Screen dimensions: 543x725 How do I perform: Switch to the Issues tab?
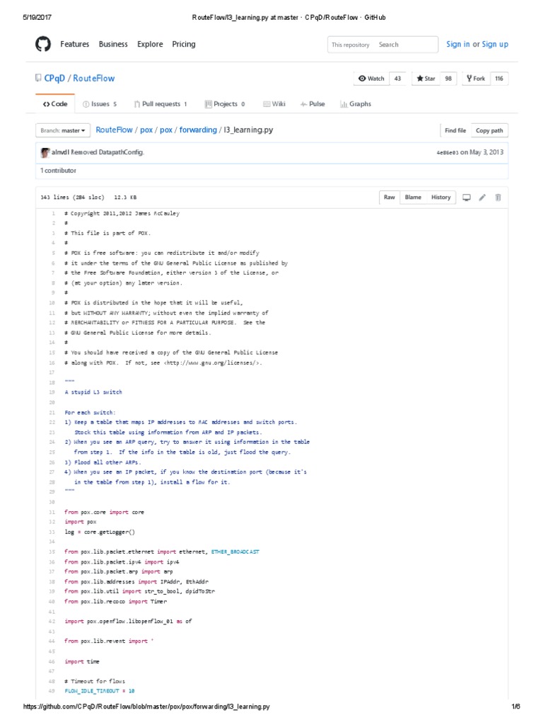click(100, 104)
